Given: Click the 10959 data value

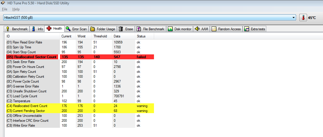Looking at the screenshot, I should click(x=118, y=42).
